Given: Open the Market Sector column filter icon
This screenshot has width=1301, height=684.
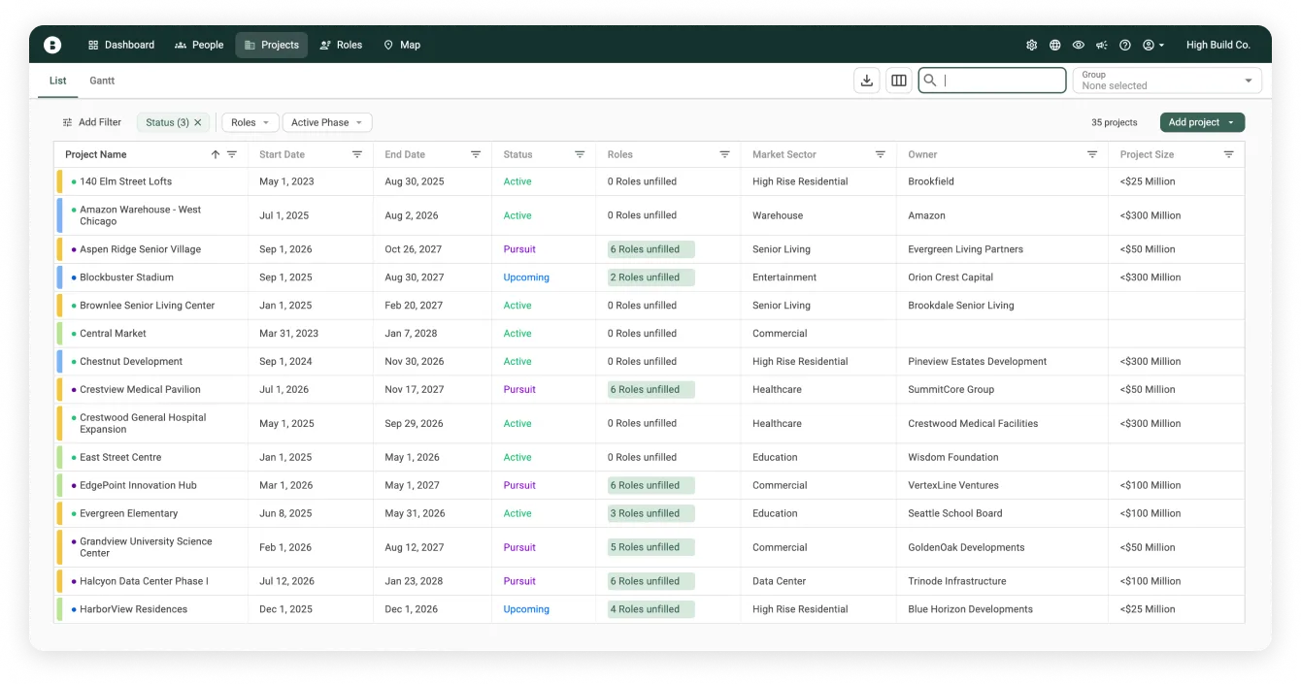Looking at the screenshot, I should (x=881, y=154).
